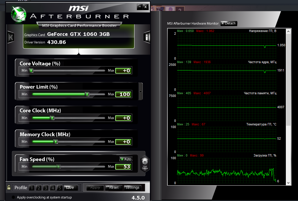Click the current GPU temperature value 52
The height and width of the screenshot is (201, 298).
[279, 138]
